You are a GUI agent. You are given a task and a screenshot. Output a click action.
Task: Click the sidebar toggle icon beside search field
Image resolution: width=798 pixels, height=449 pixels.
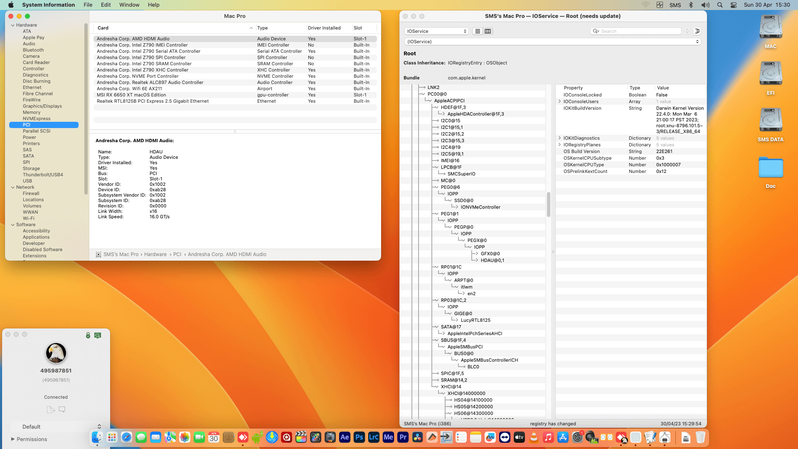pyautogui.click(x=697, y=31)
